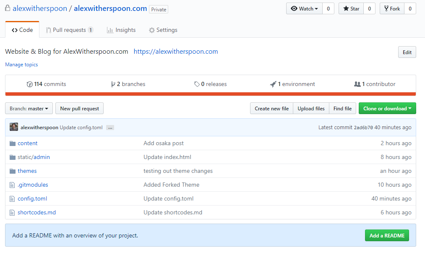Click the contributor people icon
This screenshot has height=258, width=425.
357,84
